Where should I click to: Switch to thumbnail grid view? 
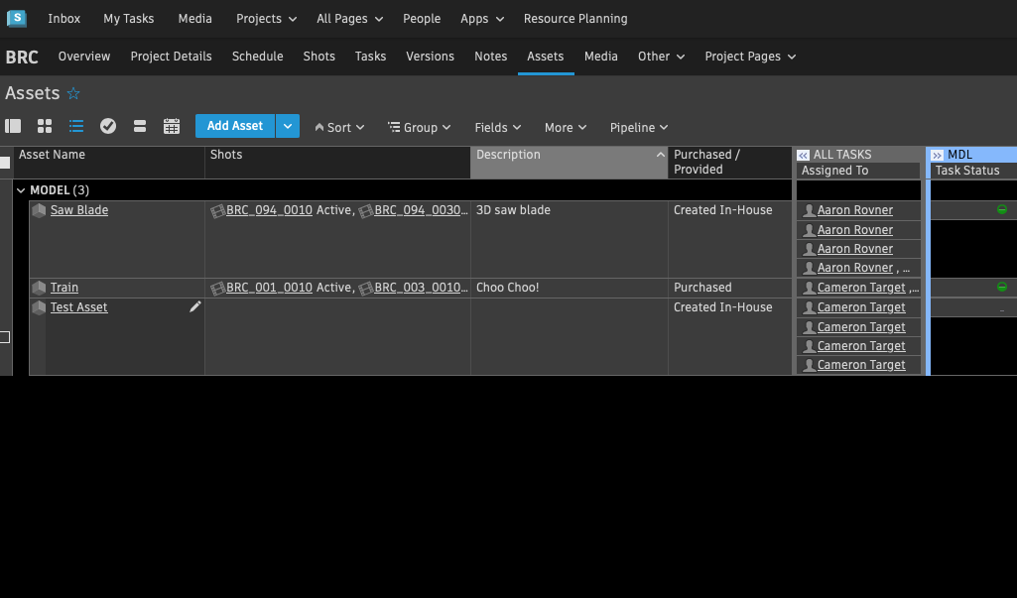click(x=45, y=126)
